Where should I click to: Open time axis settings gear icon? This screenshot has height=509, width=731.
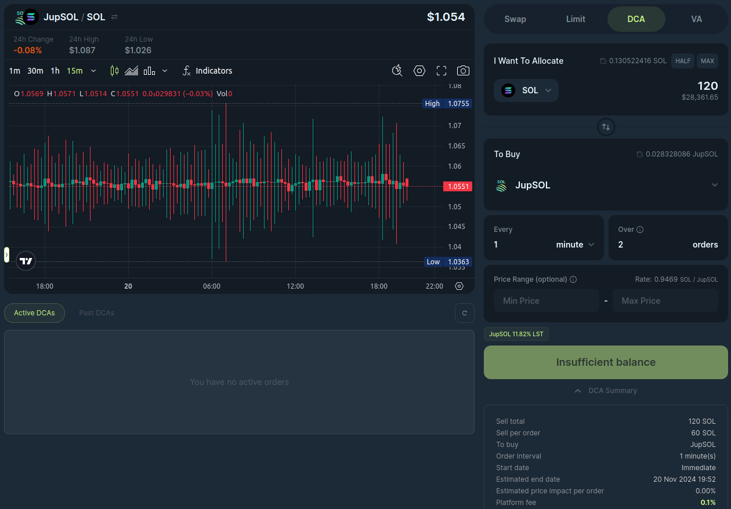(x=459, y=286)
